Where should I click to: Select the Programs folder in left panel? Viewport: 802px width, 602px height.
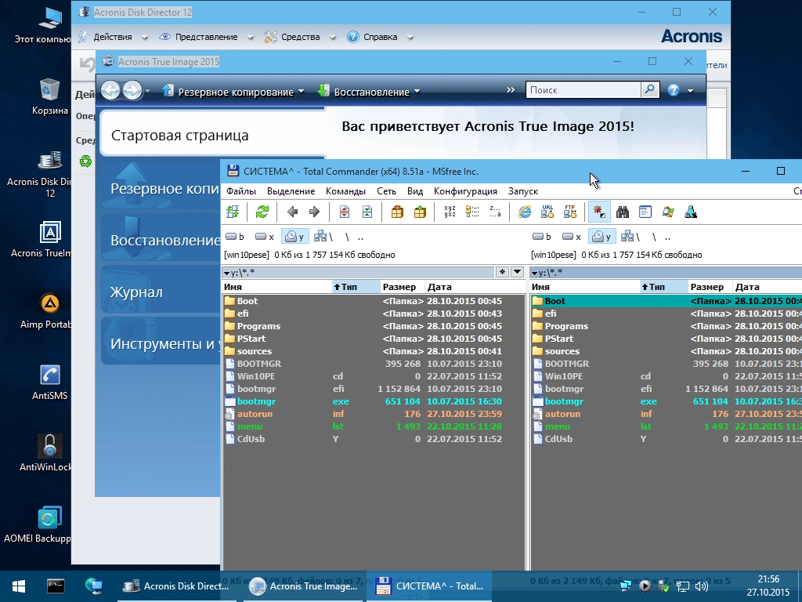(374, 326)
